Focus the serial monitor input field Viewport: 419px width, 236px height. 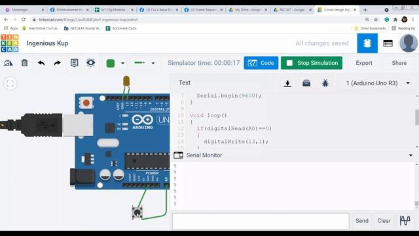(x=261, y=221)
